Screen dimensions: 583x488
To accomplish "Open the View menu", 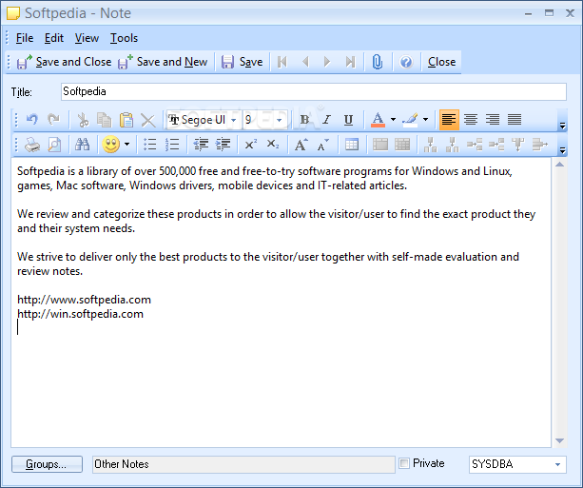I will point(87,38).
